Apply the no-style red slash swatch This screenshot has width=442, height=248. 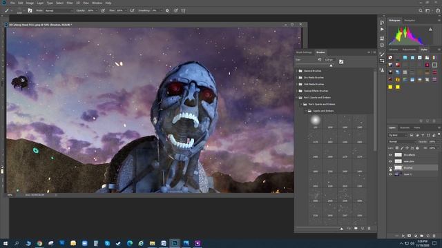(390, 58)
